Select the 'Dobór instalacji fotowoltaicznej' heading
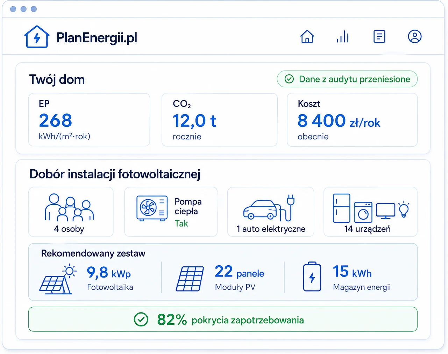448x354 pixels. pyautogui.click(x=115, y=174)
